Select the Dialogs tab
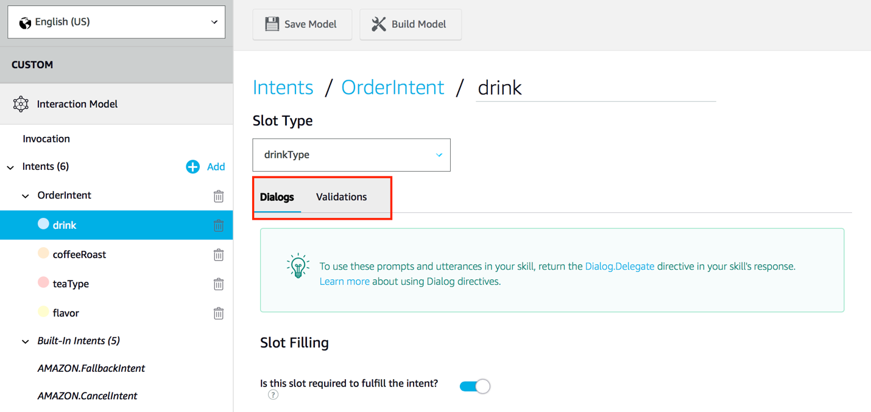Image resolution: width=871 pixels, height=412 pixels. click(x=277, y=197)
